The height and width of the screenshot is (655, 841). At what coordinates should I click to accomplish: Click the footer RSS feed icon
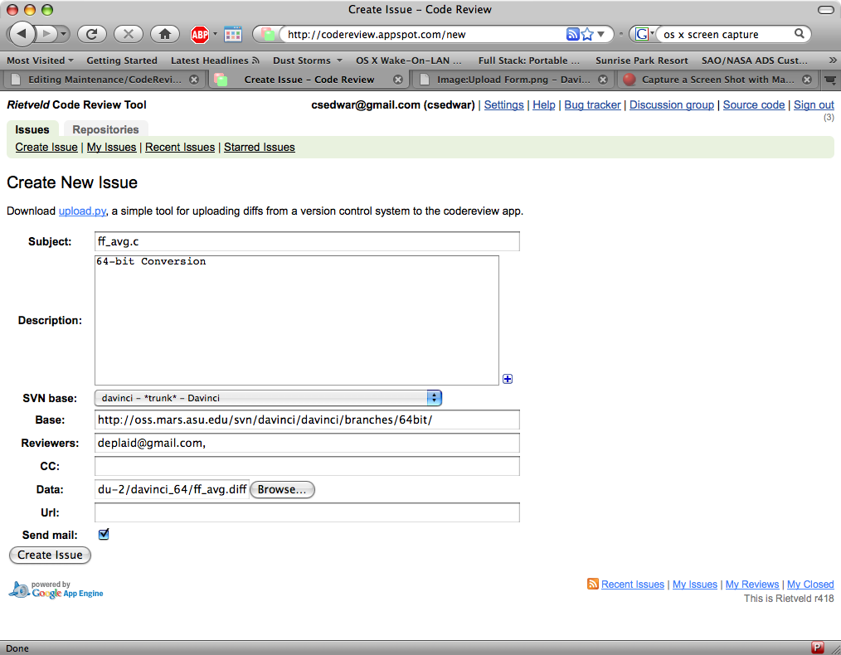593,584
